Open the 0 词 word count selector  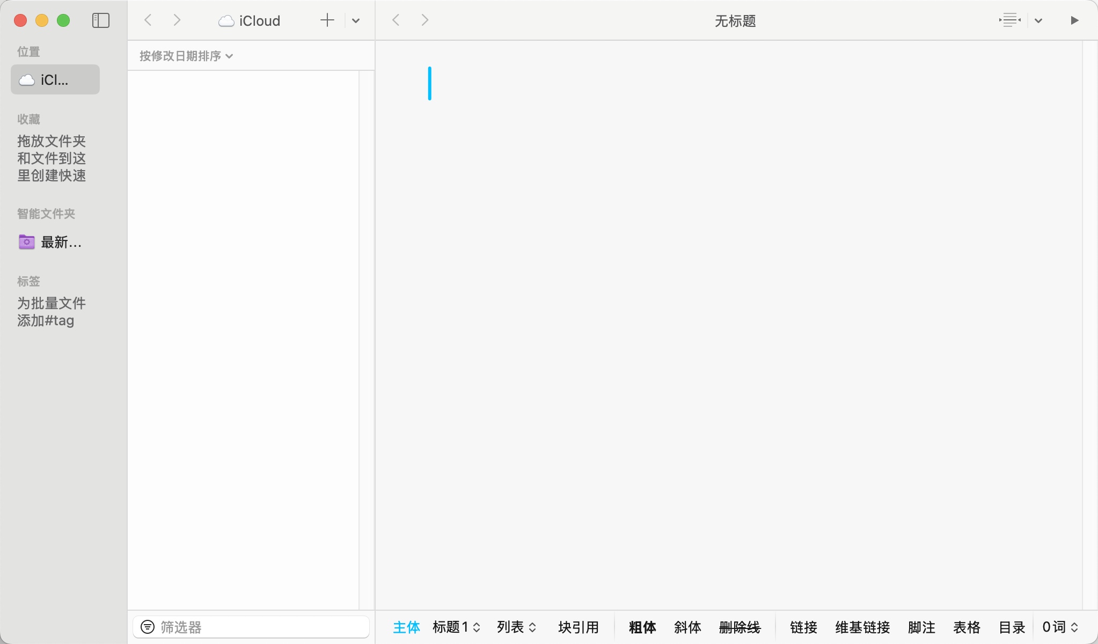(x=1060, y=627)
